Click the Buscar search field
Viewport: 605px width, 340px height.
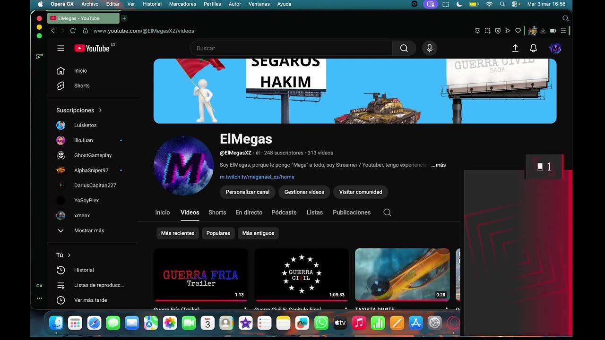(x=291, y=48)
